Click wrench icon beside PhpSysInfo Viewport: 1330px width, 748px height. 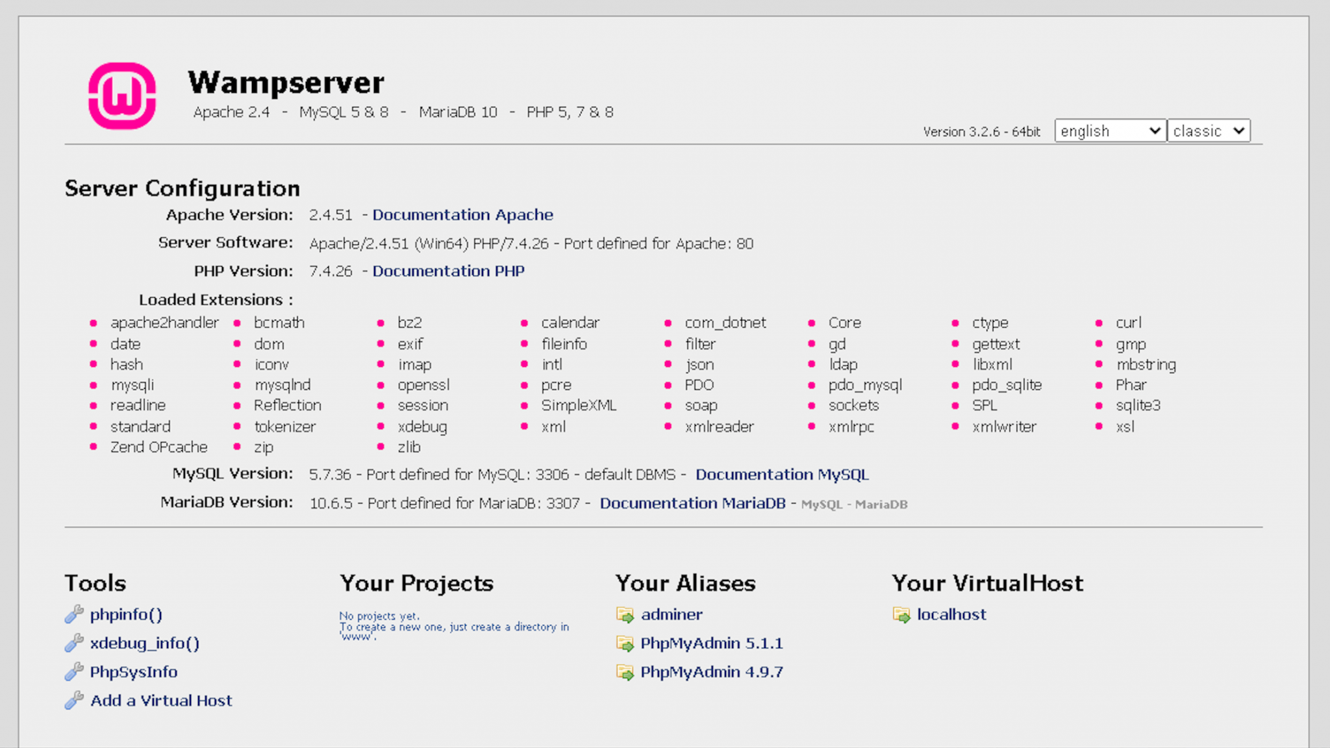[74, 671]
